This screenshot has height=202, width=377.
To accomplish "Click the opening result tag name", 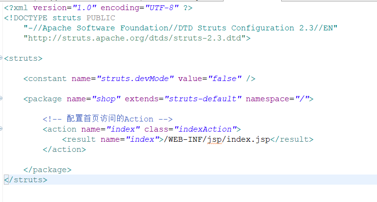I will click(x=81, y=139).
